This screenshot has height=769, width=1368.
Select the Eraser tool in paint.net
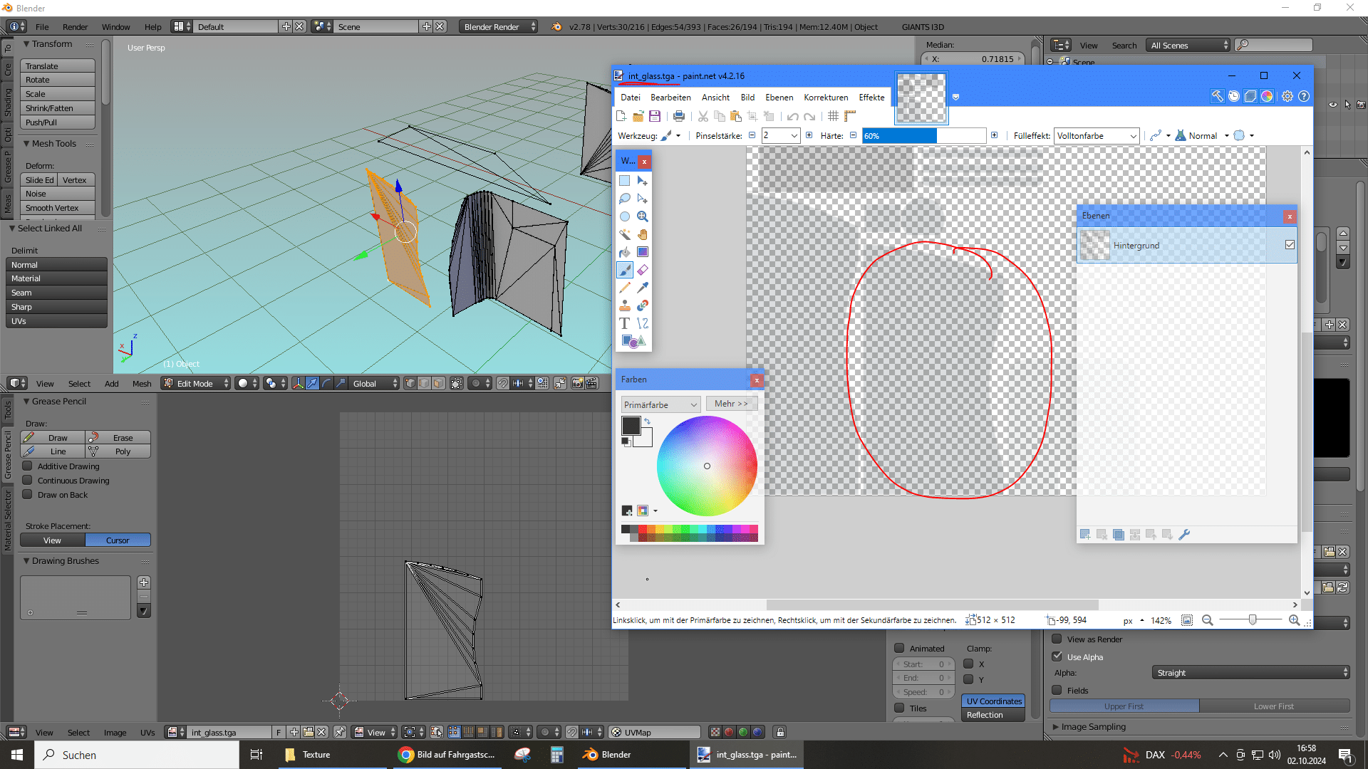click(643, 270)
